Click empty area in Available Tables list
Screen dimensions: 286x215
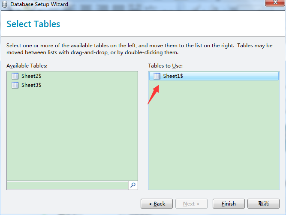tap(72, 134)
